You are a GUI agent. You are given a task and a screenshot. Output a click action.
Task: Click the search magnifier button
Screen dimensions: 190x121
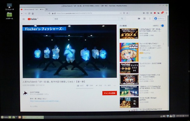tap(122, 19)
